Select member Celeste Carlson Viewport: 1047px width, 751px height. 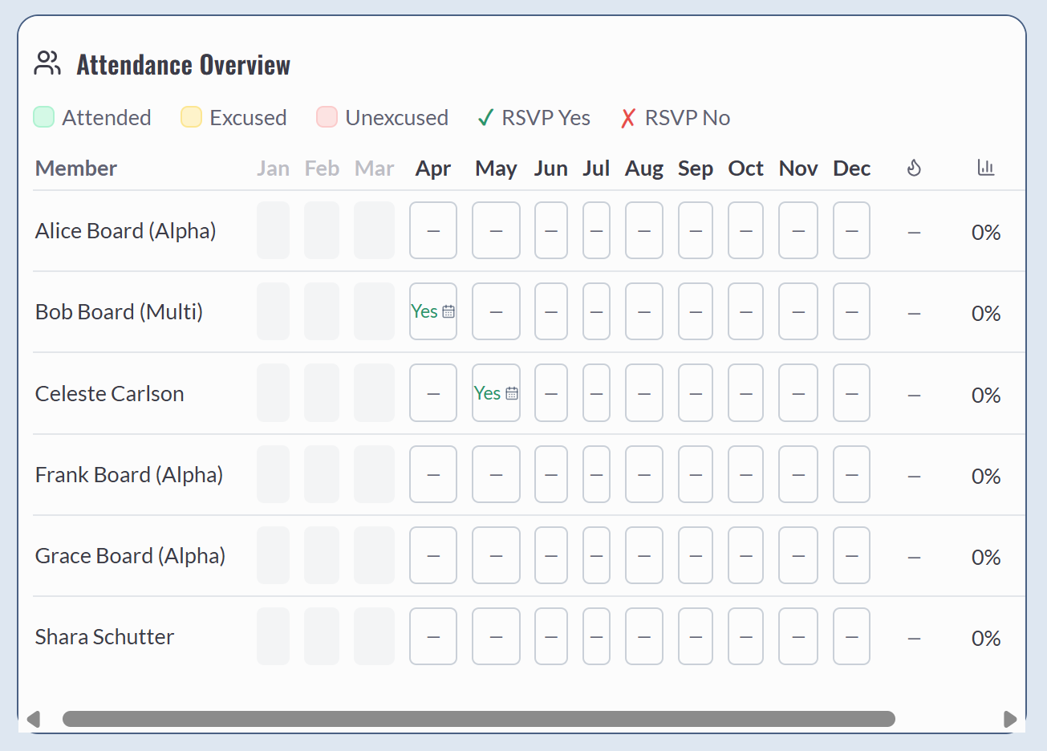110,393
